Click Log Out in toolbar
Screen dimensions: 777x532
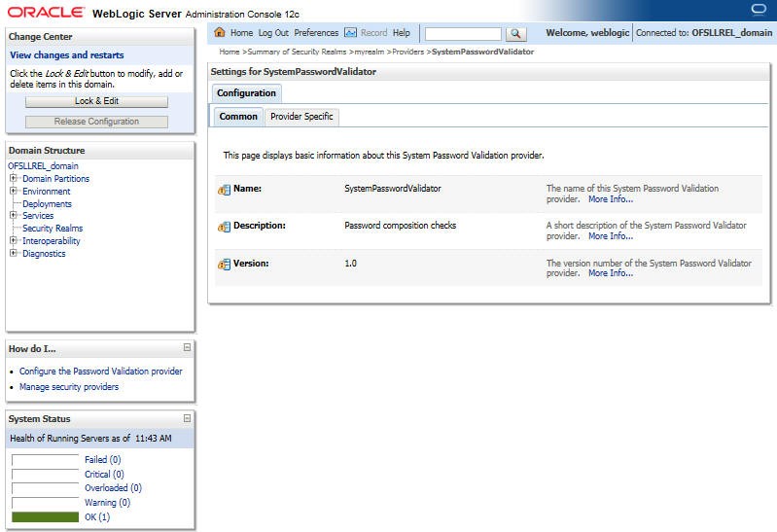click(273, 33)
